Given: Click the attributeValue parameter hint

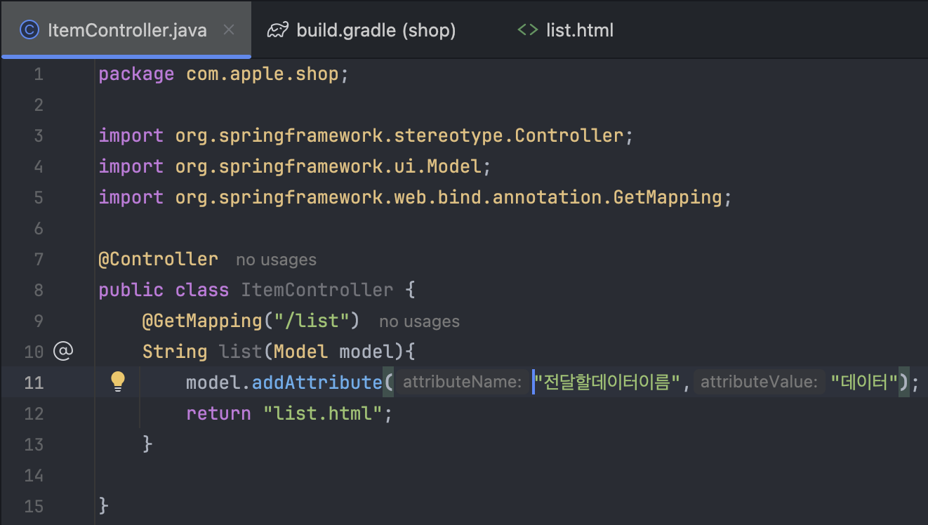Looking at the screenshot, I should 759,382.
